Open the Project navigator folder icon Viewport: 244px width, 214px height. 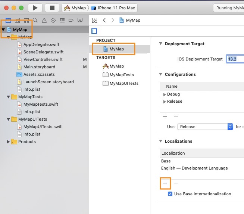pos(8,20)
